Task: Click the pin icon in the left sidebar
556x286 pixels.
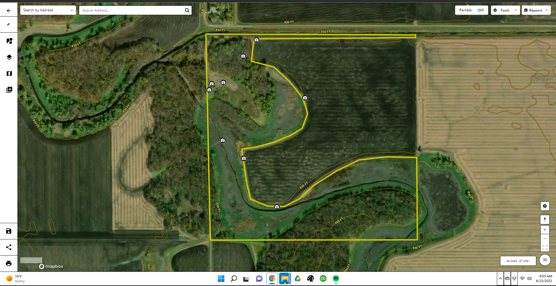Action: pos(8,25)
